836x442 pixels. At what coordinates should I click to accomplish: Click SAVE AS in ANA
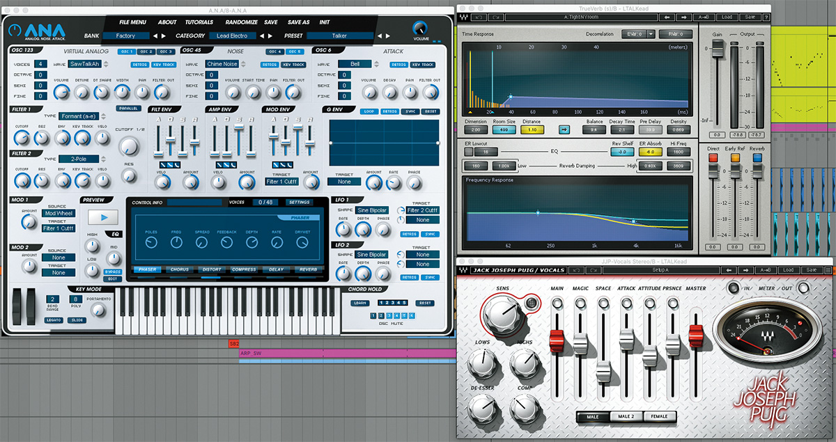click(299, 22)
